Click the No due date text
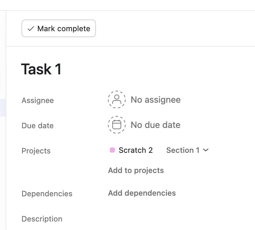Image resolution: width=255 pixels, height=230 pixels. tap(155, 125)
